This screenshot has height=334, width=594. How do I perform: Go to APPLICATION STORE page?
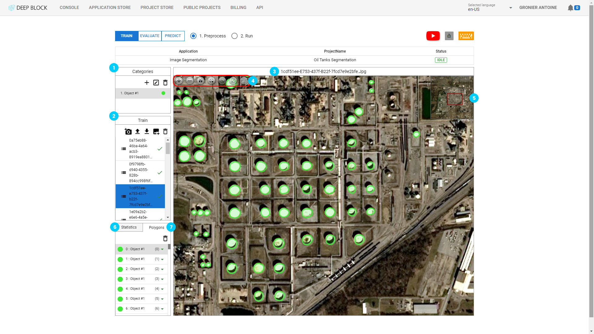tap(110, 7)
